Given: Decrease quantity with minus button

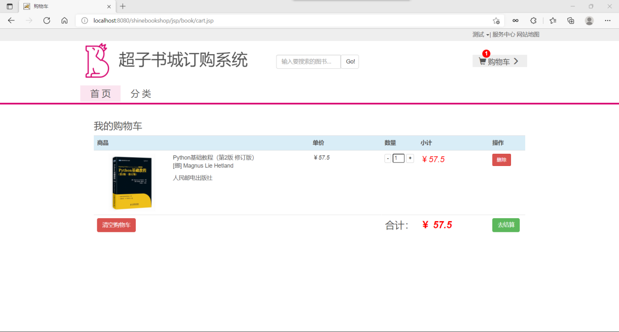Looking at the screenshot, I should coord(388,158).
